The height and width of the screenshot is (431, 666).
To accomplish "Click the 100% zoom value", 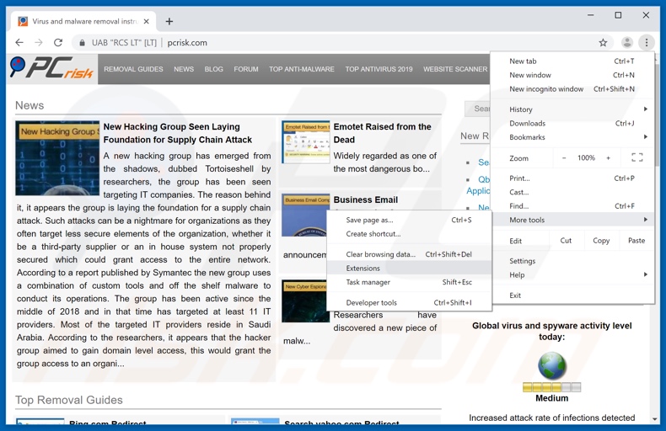I will (x=586, y=157).
